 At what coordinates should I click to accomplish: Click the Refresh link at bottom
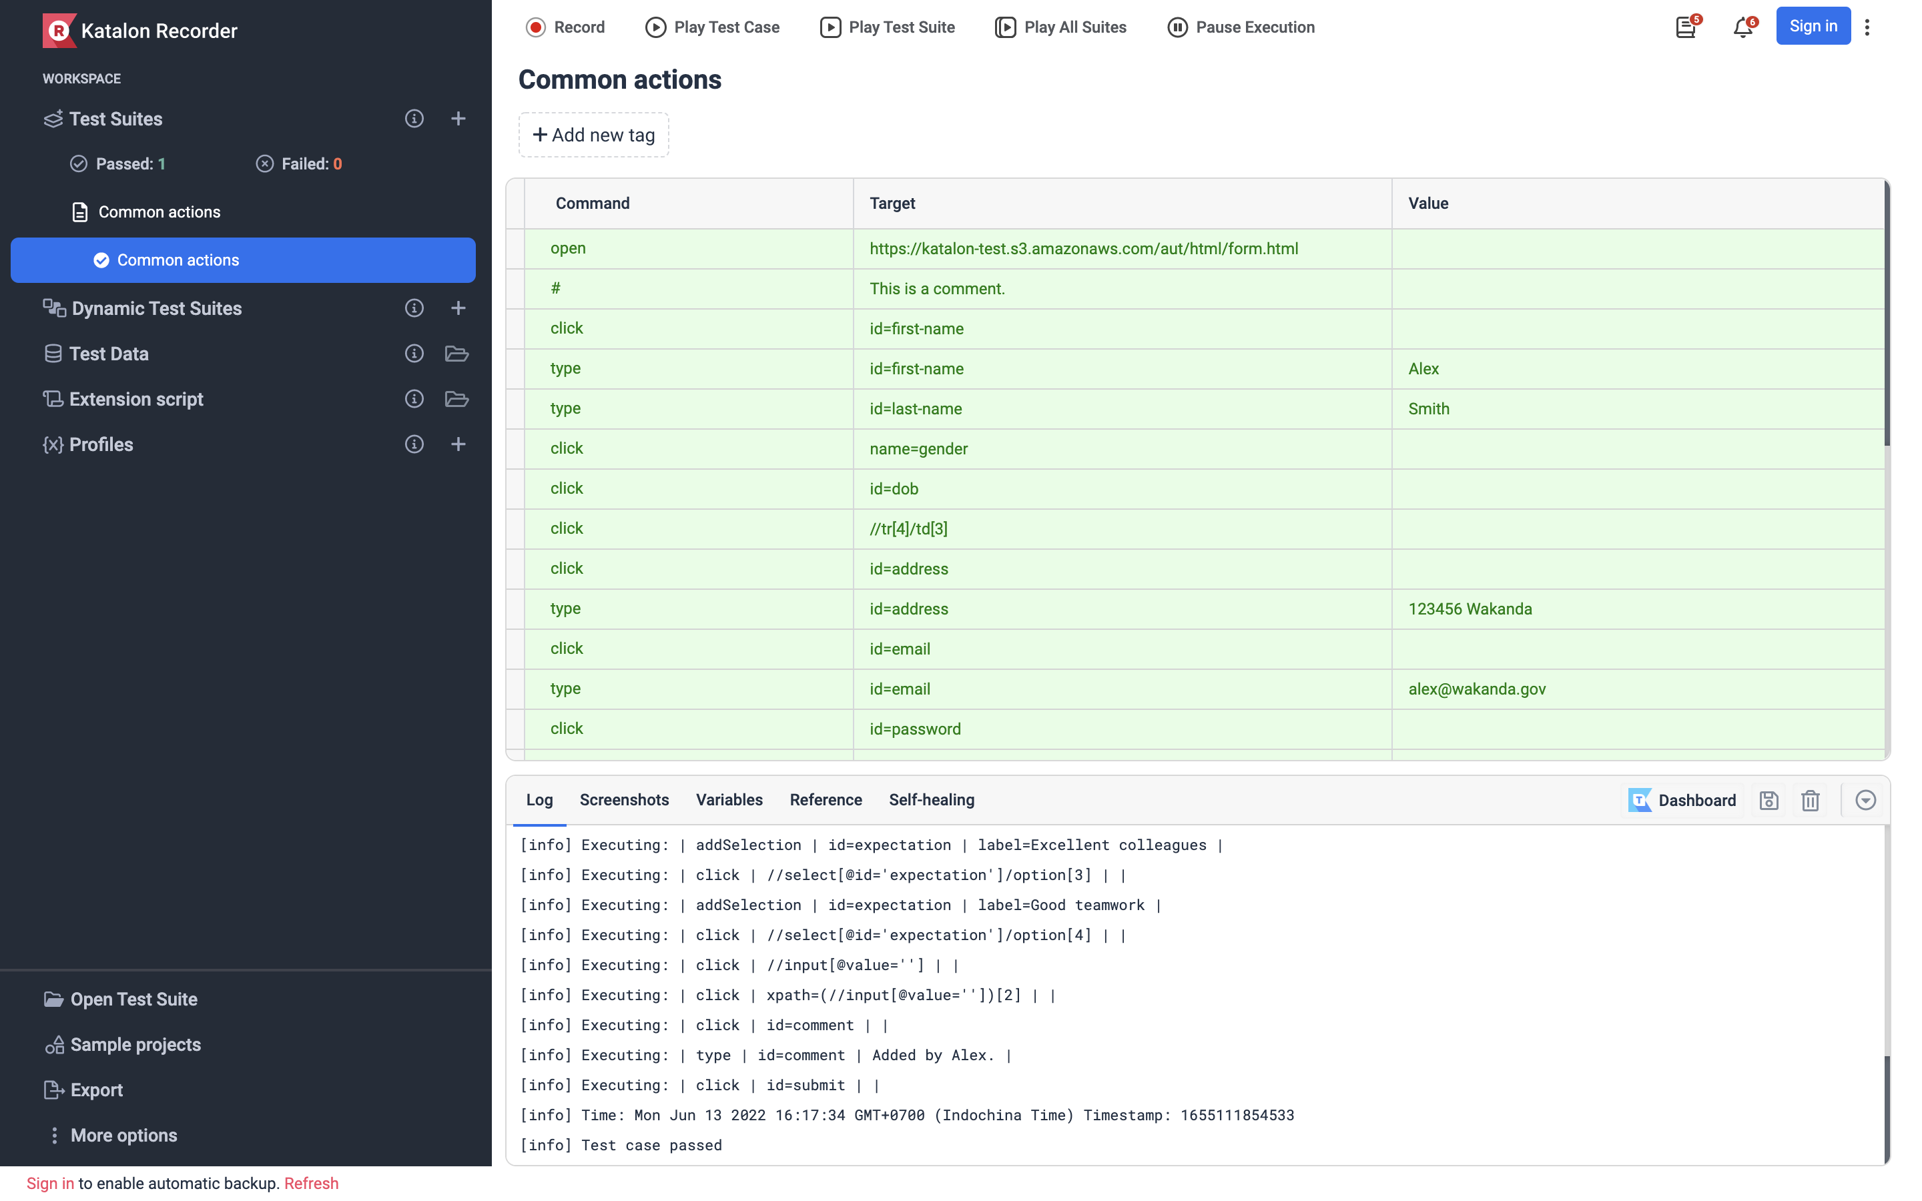click(312, 1183)
